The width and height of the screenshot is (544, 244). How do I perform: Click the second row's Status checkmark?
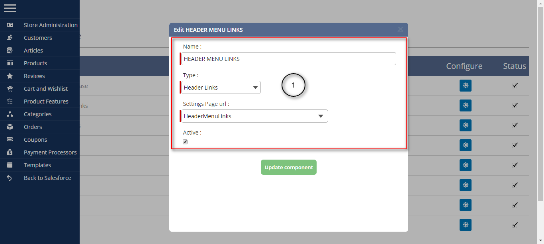(515, 105)
